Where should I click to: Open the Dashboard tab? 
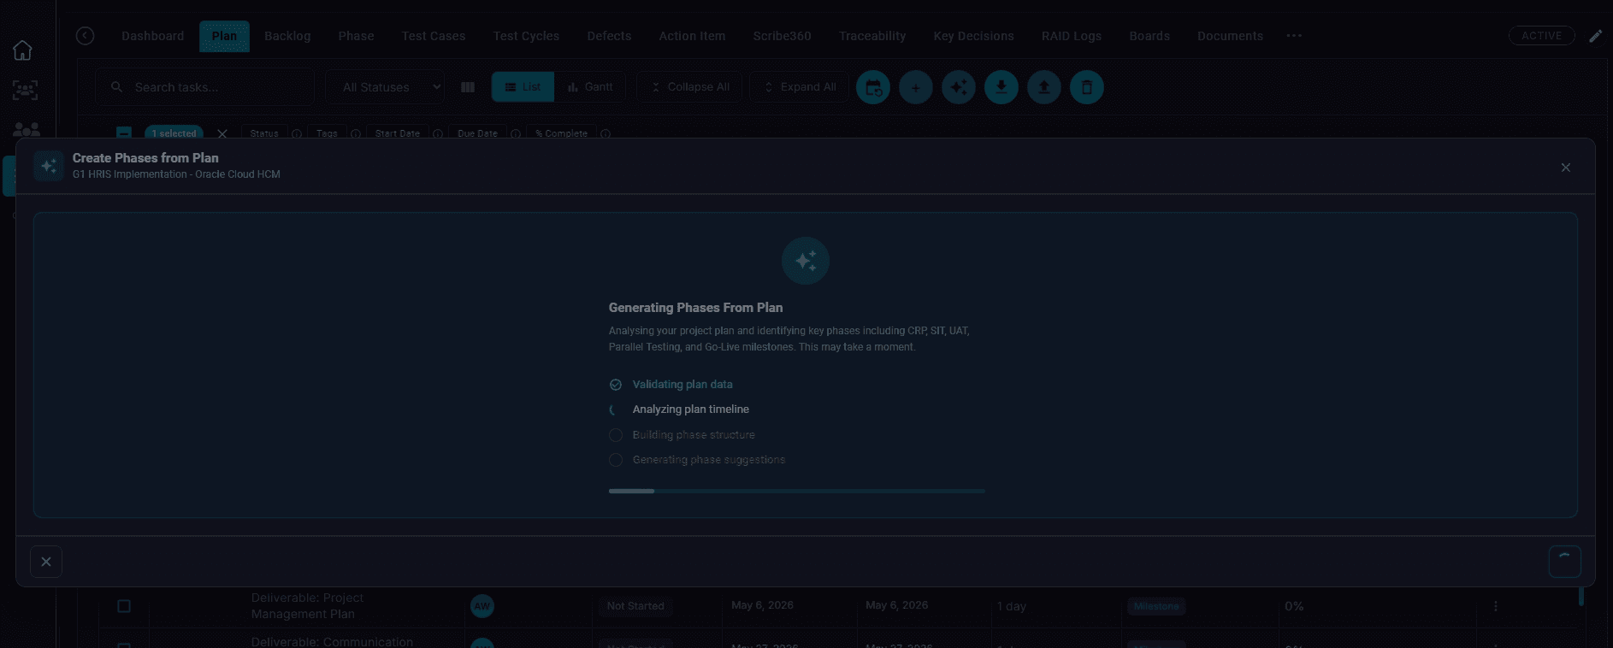coord(153,36)
